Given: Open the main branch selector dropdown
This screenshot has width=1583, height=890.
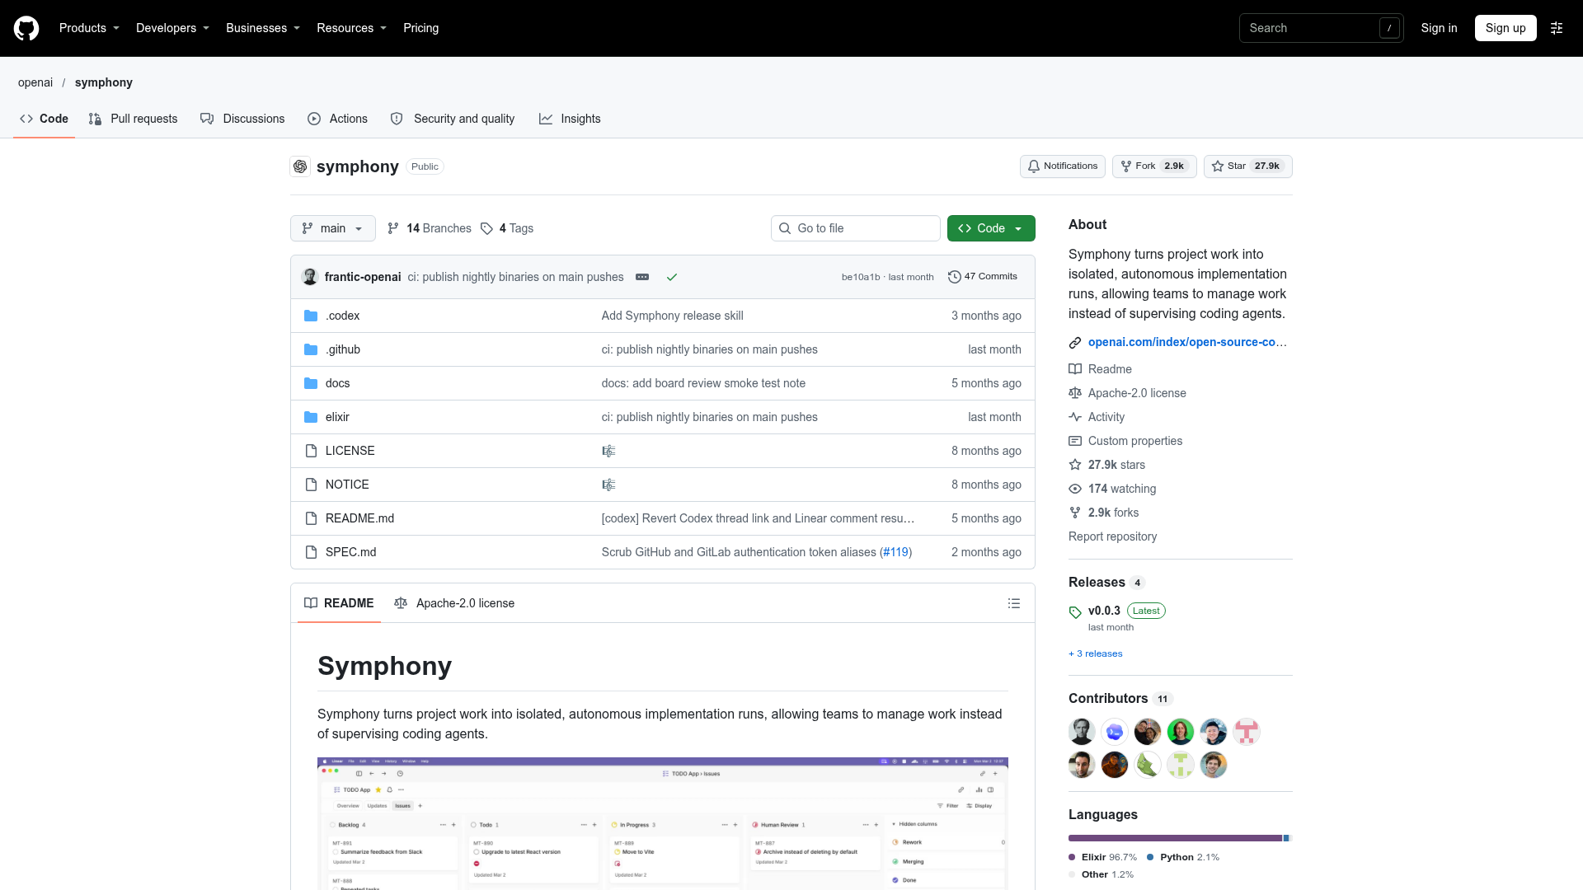Looking at the screenshot, I should (333, 228).
